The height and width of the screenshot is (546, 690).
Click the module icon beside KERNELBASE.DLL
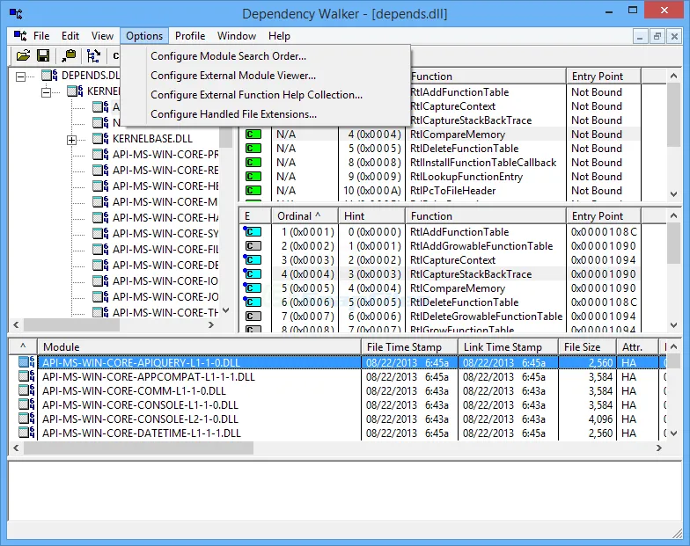[x=99, y=139]
